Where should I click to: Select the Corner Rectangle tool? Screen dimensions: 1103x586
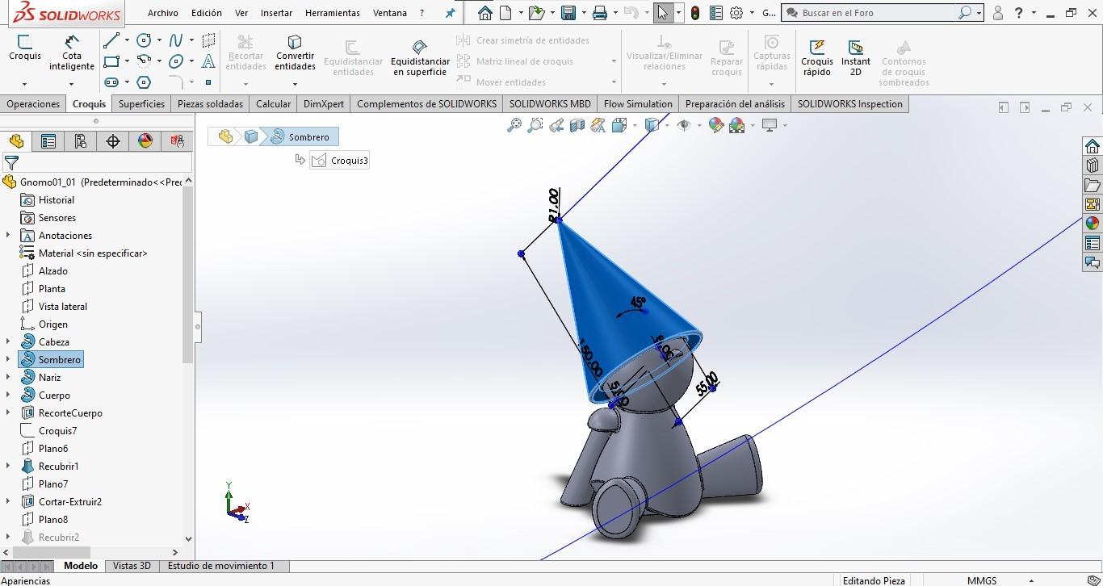(x=111, y=61)
